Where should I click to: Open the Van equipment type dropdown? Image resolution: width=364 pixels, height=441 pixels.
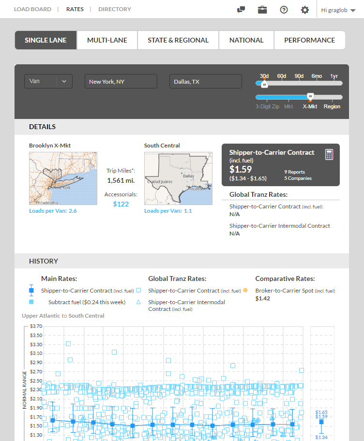(48, 81)
